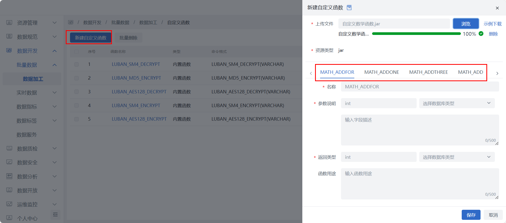The image size is (506, 223).
Task: Check the row for LUBAN_MD5_ENCRYPT
Action: (x=76, y=78)
